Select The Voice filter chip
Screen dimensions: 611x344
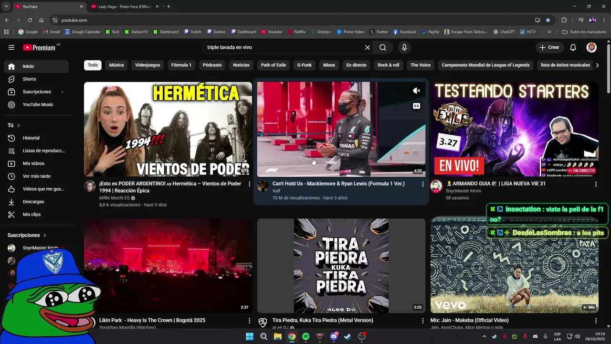(x=421, y=65)
